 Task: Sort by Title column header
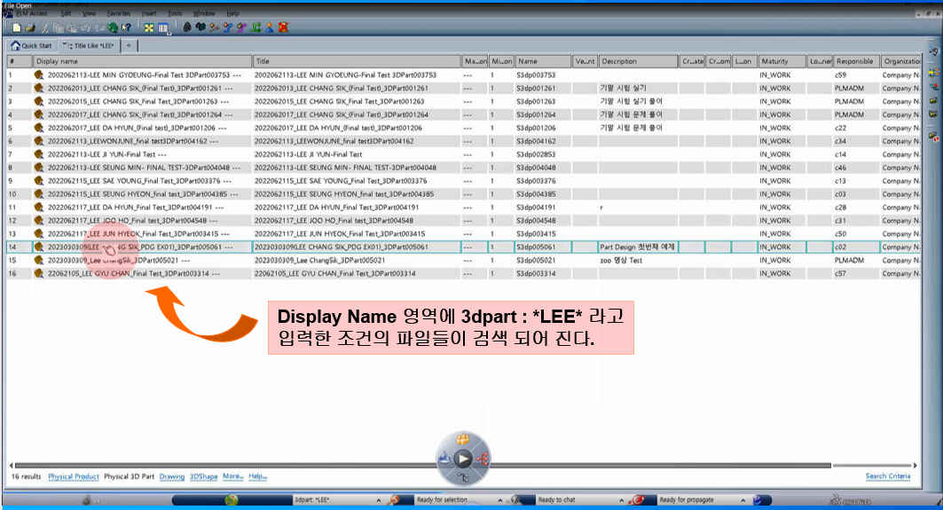356,61
